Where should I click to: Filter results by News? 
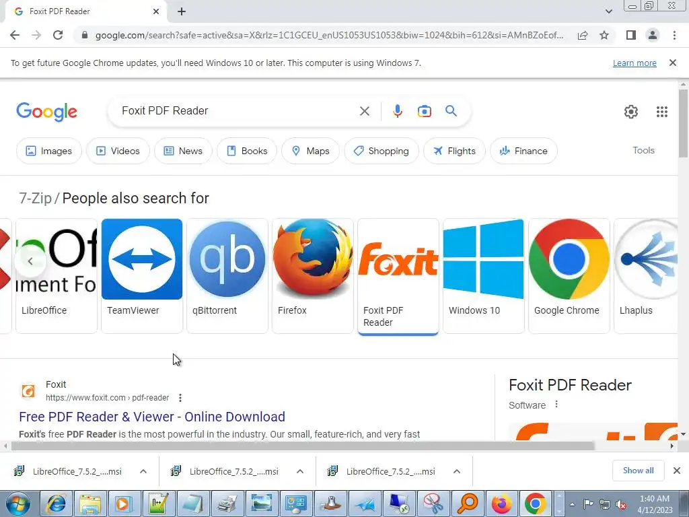click(183, 151)
